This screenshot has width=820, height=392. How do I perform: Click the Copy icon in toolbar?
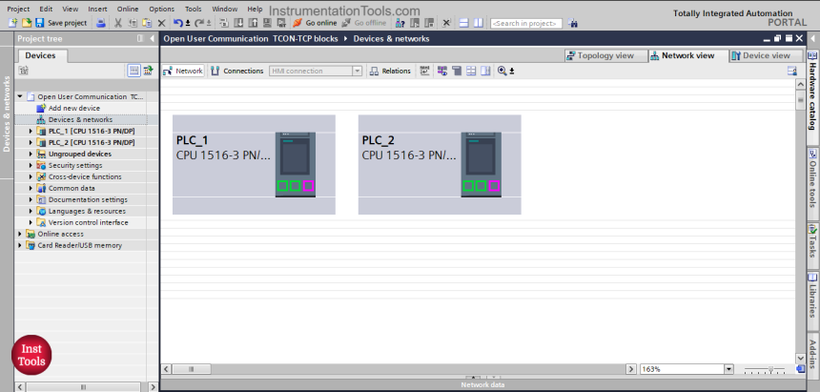tap(133, 23)
